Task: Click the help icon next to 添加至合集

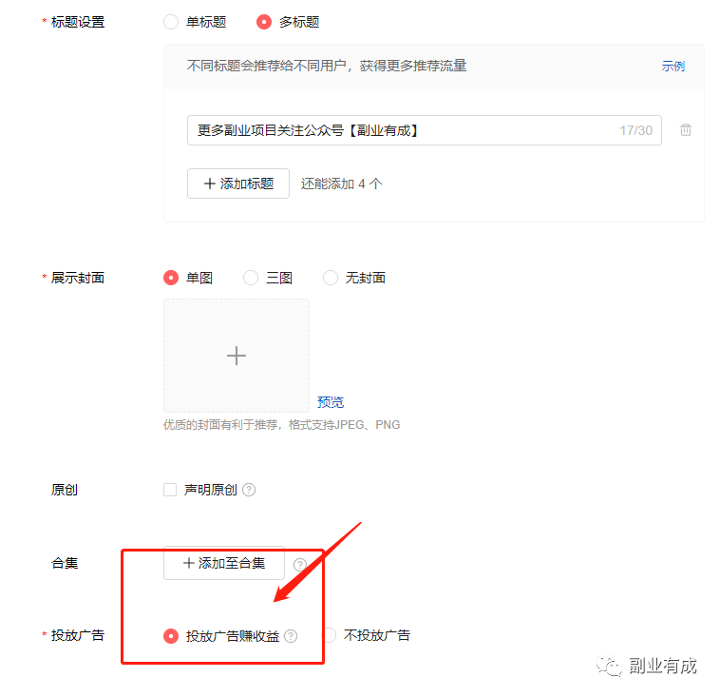Action: (300, 564)
